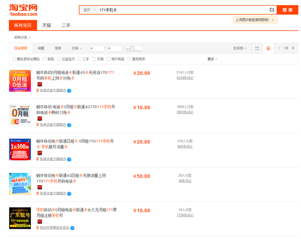Switch to grid view icon
This screenshot has height=239, width=301.
[x=257, y=49]
